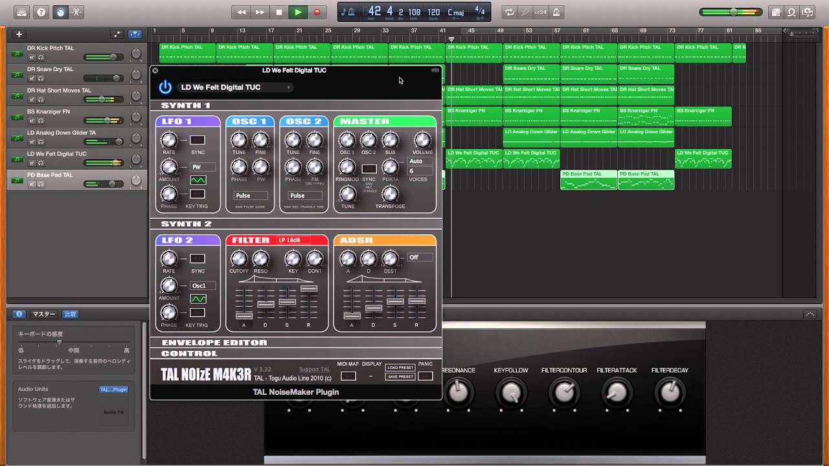Image resolution: width=829 pixels, height=466 pixels.
Task: Open the Media Browser icon
Action: [808, 12]
